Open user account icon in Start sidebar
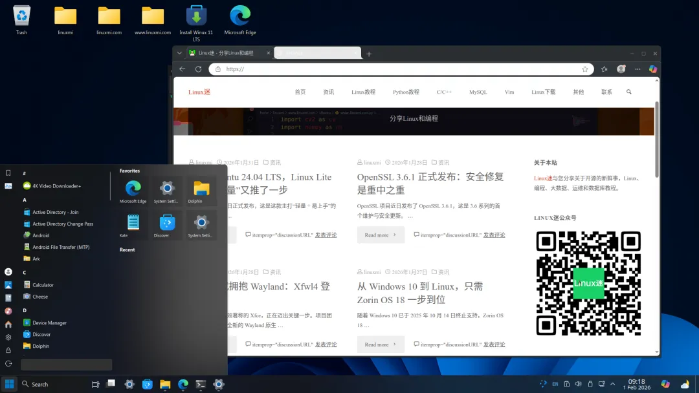The image size is (699, 393). [x=8, y=271]
